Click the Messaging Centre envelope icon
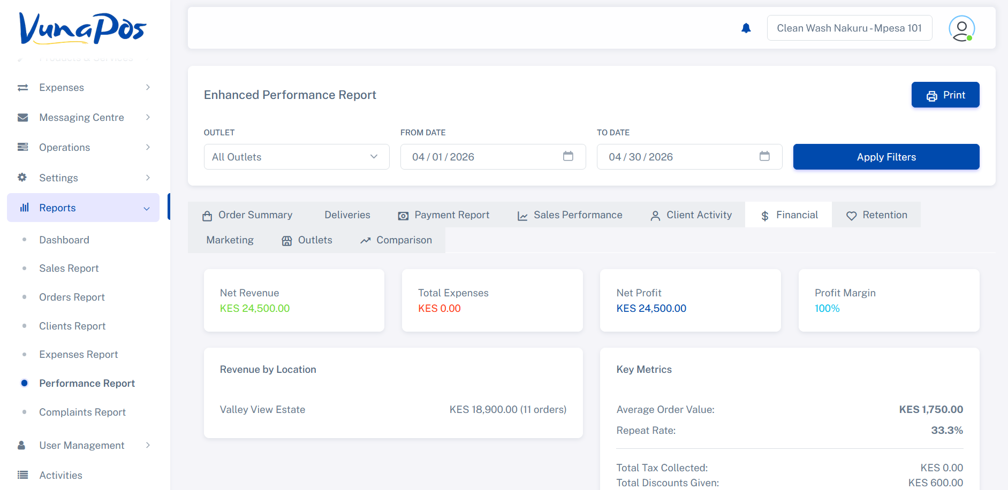Viewport: 1008px width, 490px height. coord(22,118)
